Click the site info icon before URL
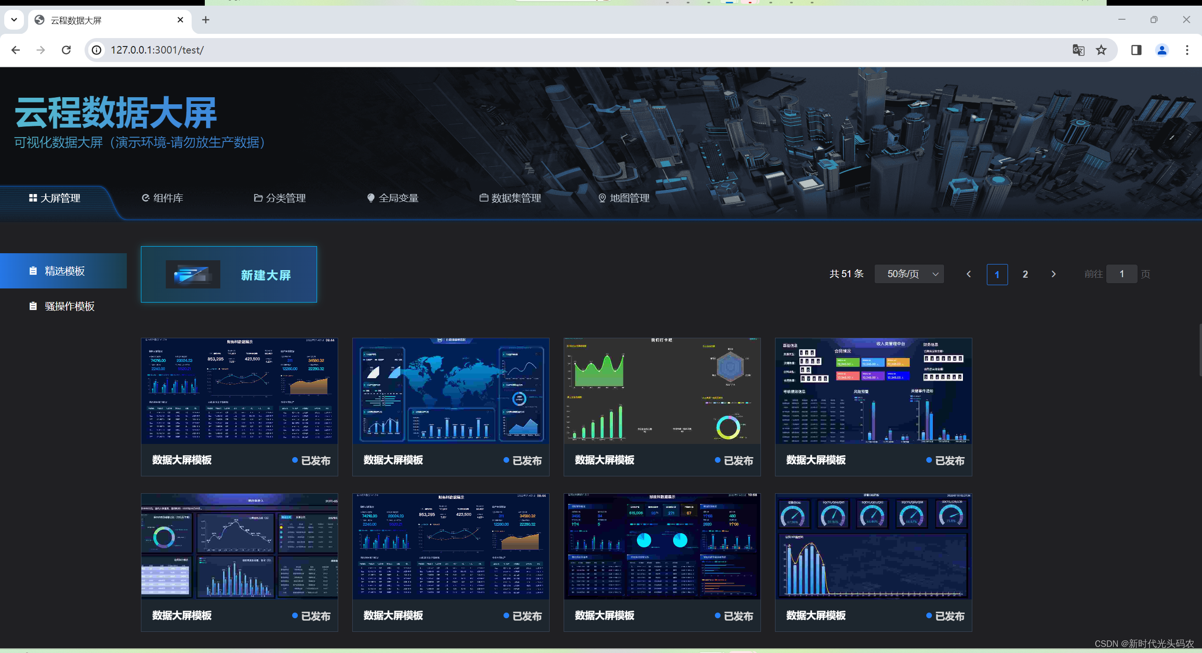 97,50
